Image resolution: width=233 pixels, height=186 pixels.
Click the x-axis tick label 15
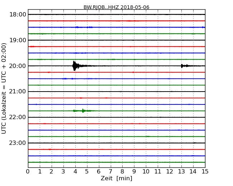(x=205, y=172)
